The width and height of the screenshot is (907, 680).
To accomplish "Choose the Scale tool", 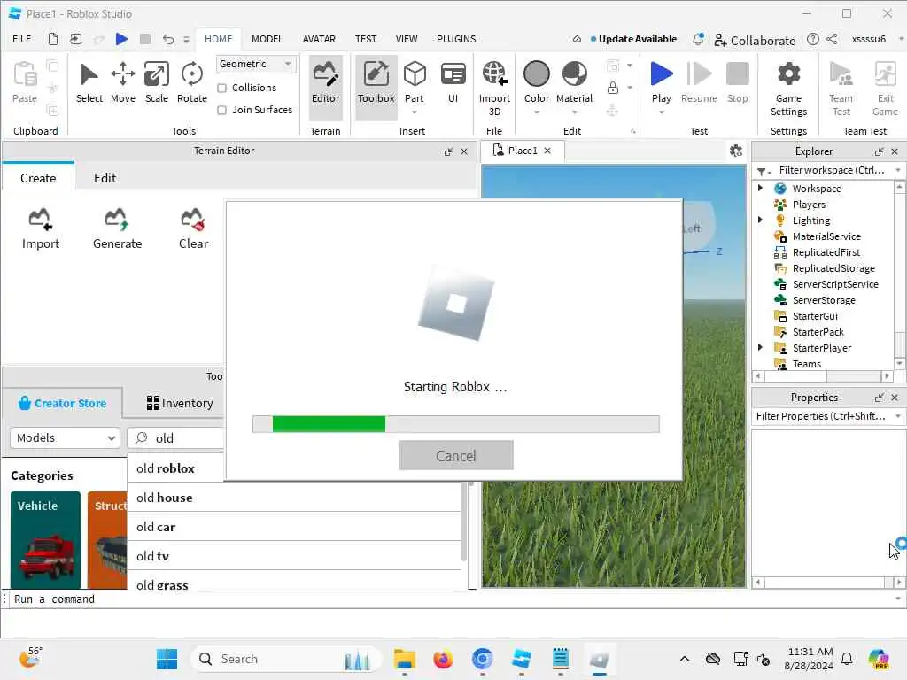I will [156, 84].
